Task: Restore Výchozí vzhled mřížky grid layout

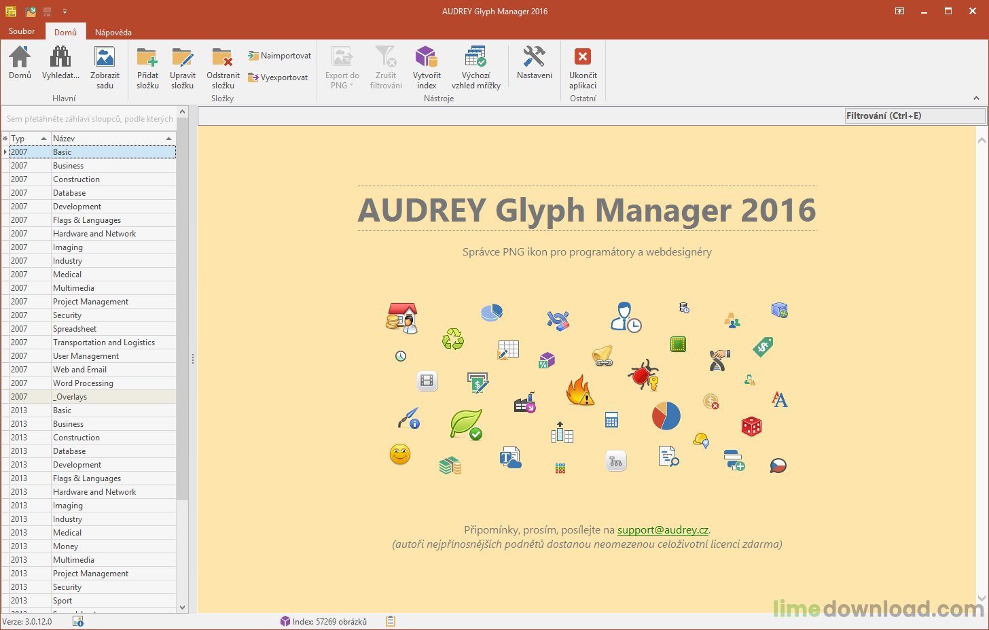Action: pyautogui.click(x=475, y=66)
